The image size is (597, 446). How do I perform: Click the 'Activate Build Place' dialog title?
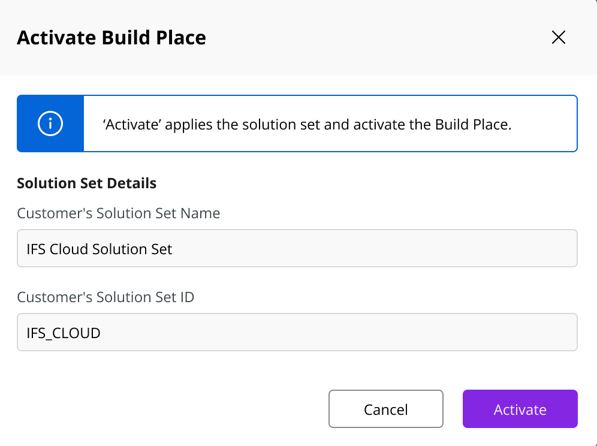pos(111,38)
